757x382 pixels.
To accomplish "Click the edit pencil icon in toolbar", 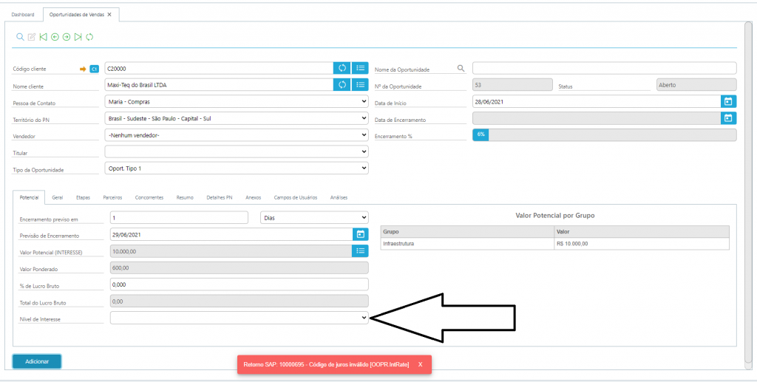I will 32,36.
